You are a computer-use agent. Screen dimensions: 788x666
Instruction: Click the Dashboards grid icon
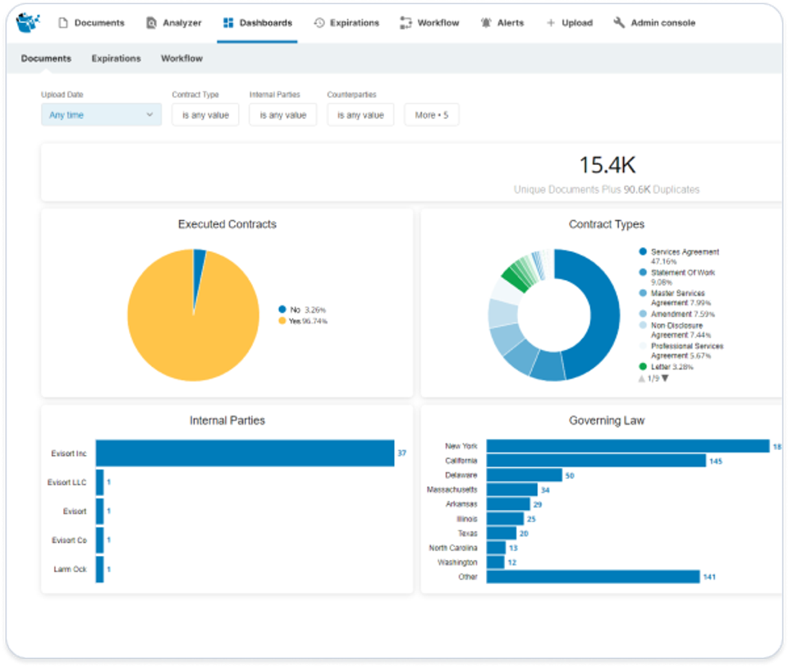[x=227, y=23]
